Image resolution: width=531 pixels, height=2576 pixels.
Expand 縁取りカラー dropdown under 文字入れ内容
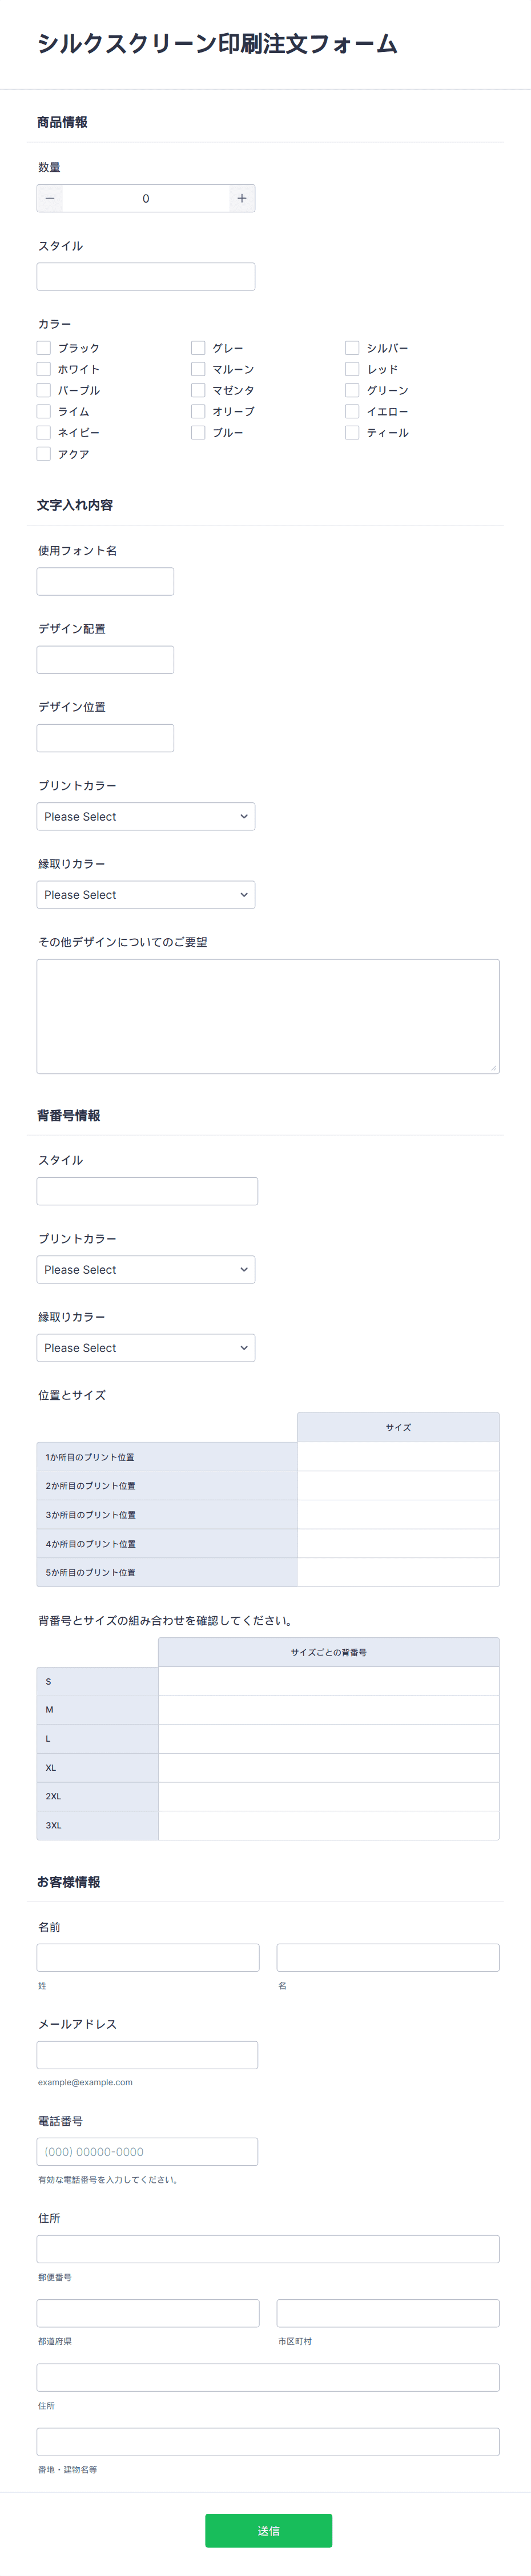point(146,894)
